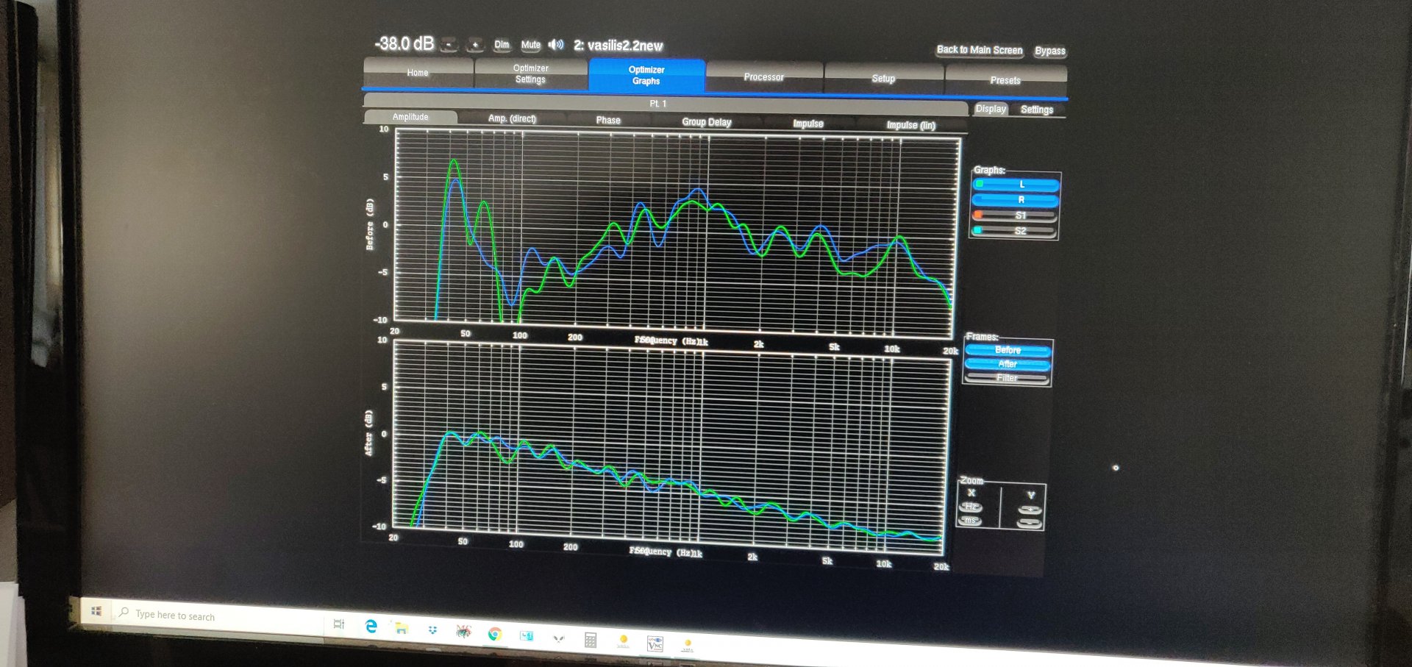Select the Settings side tab

(x=1036, y=110)
